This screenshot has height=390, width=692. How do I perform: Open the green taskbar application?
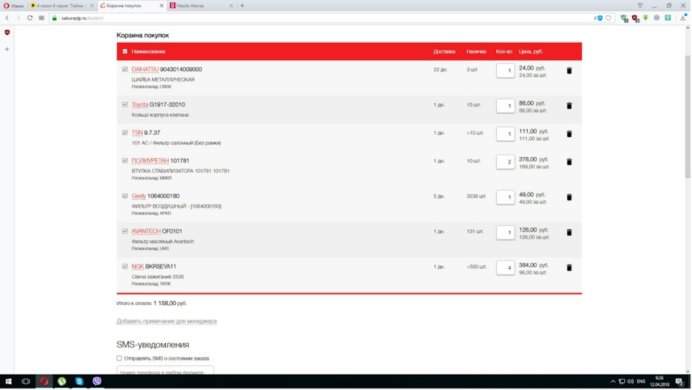[62, 381]
